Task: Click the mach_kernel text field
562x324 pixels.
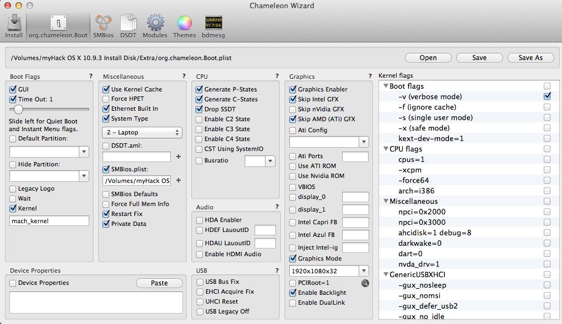Action: tap(49, 221)
